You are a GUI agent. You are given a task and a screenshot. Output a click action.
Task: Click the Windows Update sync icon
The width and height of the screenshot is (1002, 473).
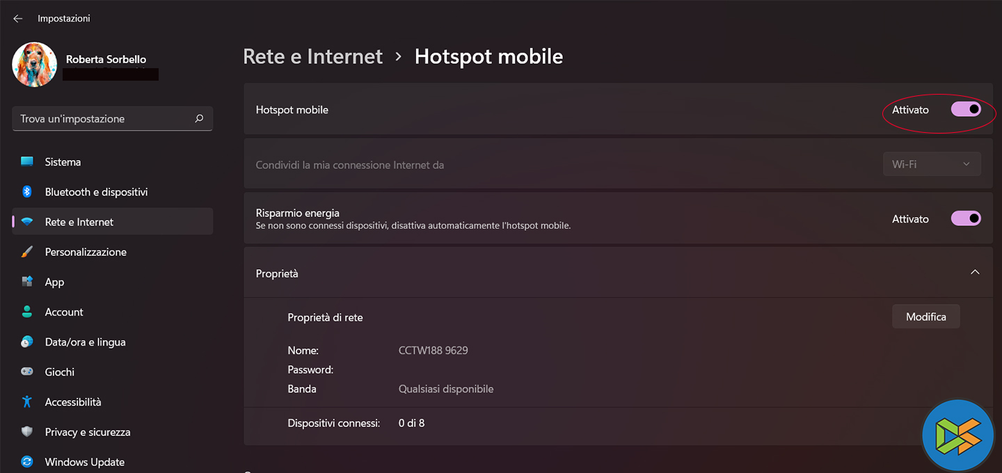(x=27, y=462)
